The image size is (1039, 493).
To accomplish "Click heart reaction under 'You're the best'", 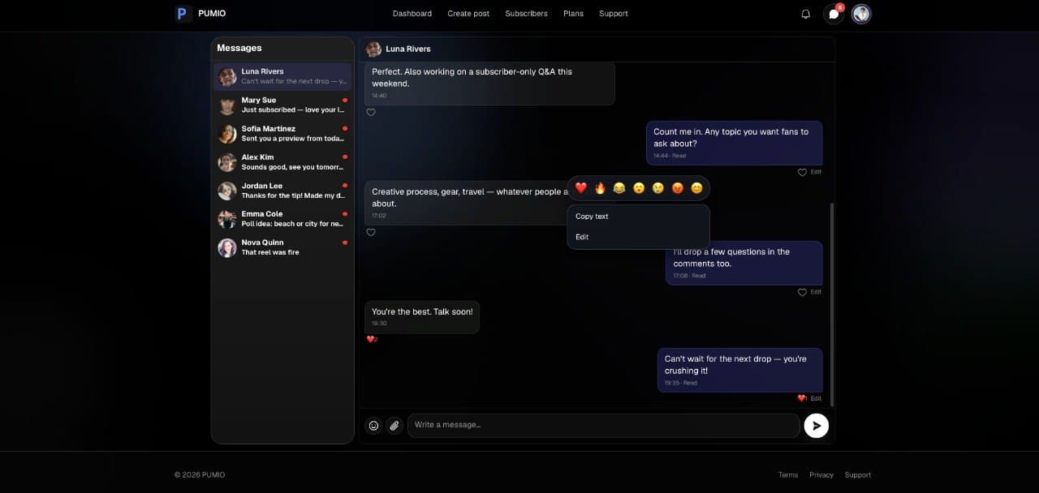I will [371, 340].
